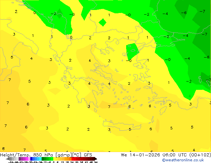Click the '-54' label on the legend scale
The height and width of the screenshot is (163, 211).
tap(11, 162)
